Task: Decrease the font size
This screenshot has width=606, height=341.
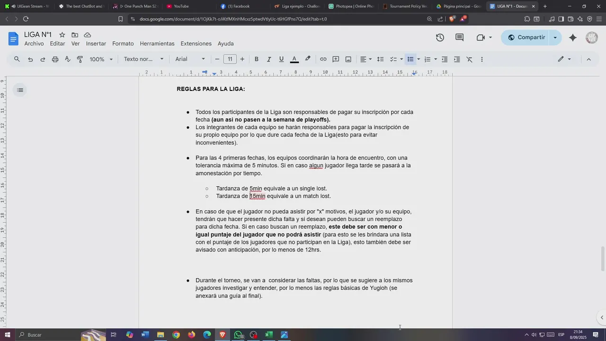Action: [x=217, y=59]
